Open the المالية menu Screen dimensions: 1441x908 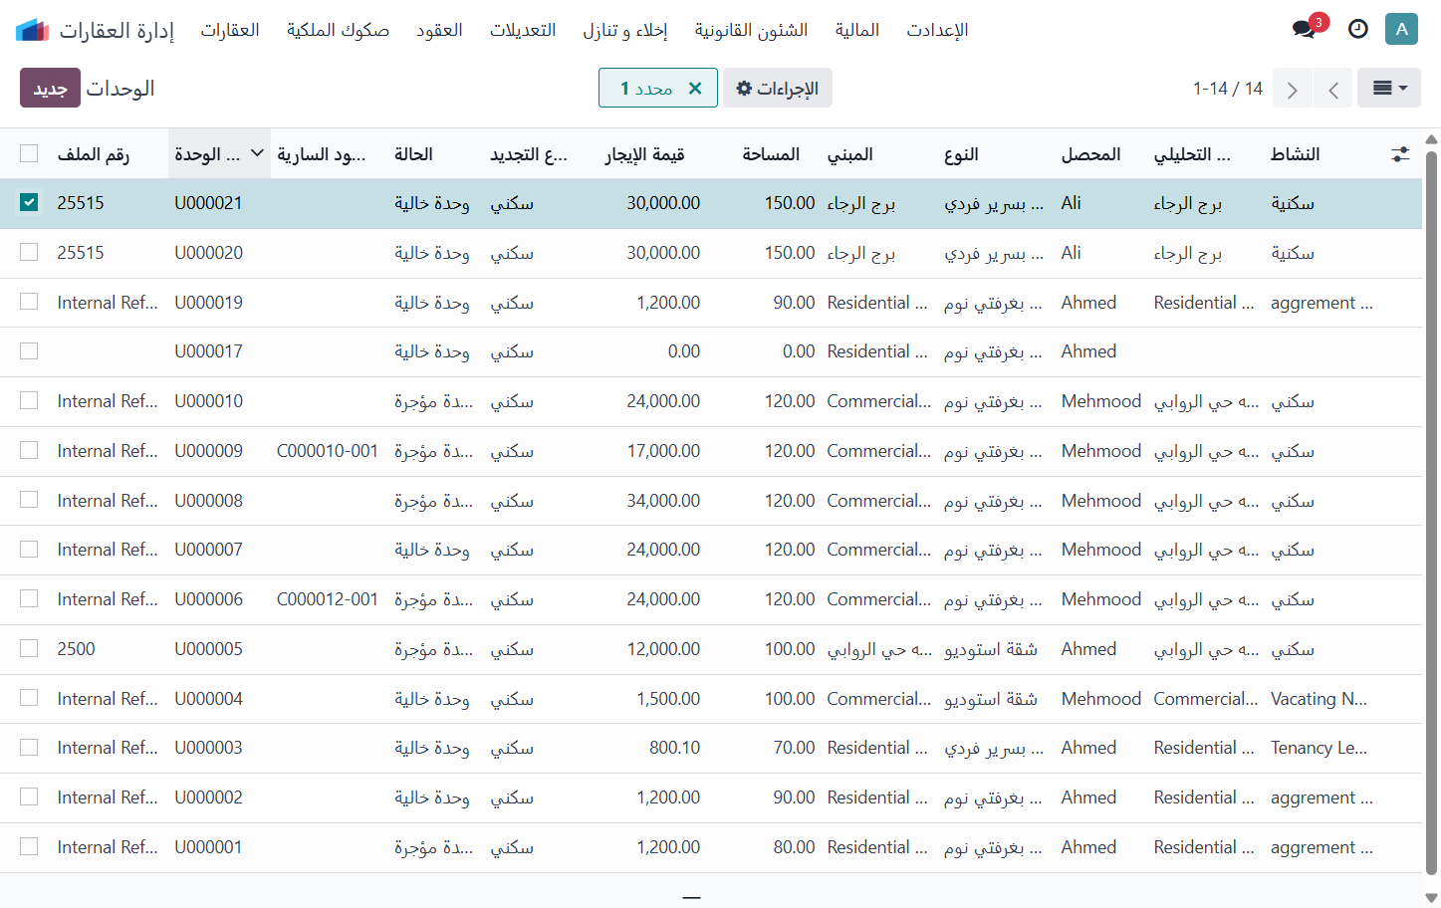coord(857,30)
